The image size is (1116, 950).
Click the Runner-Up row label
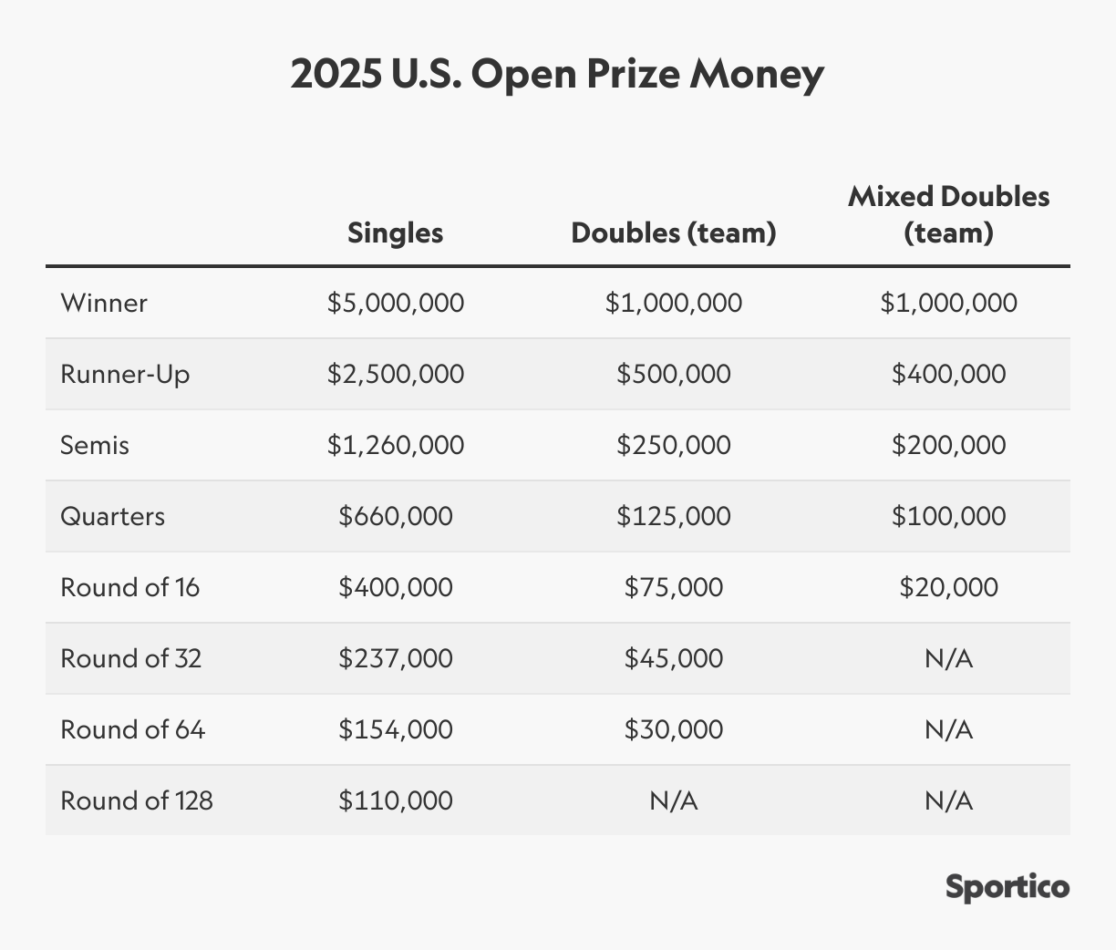[x=125, y=374]
